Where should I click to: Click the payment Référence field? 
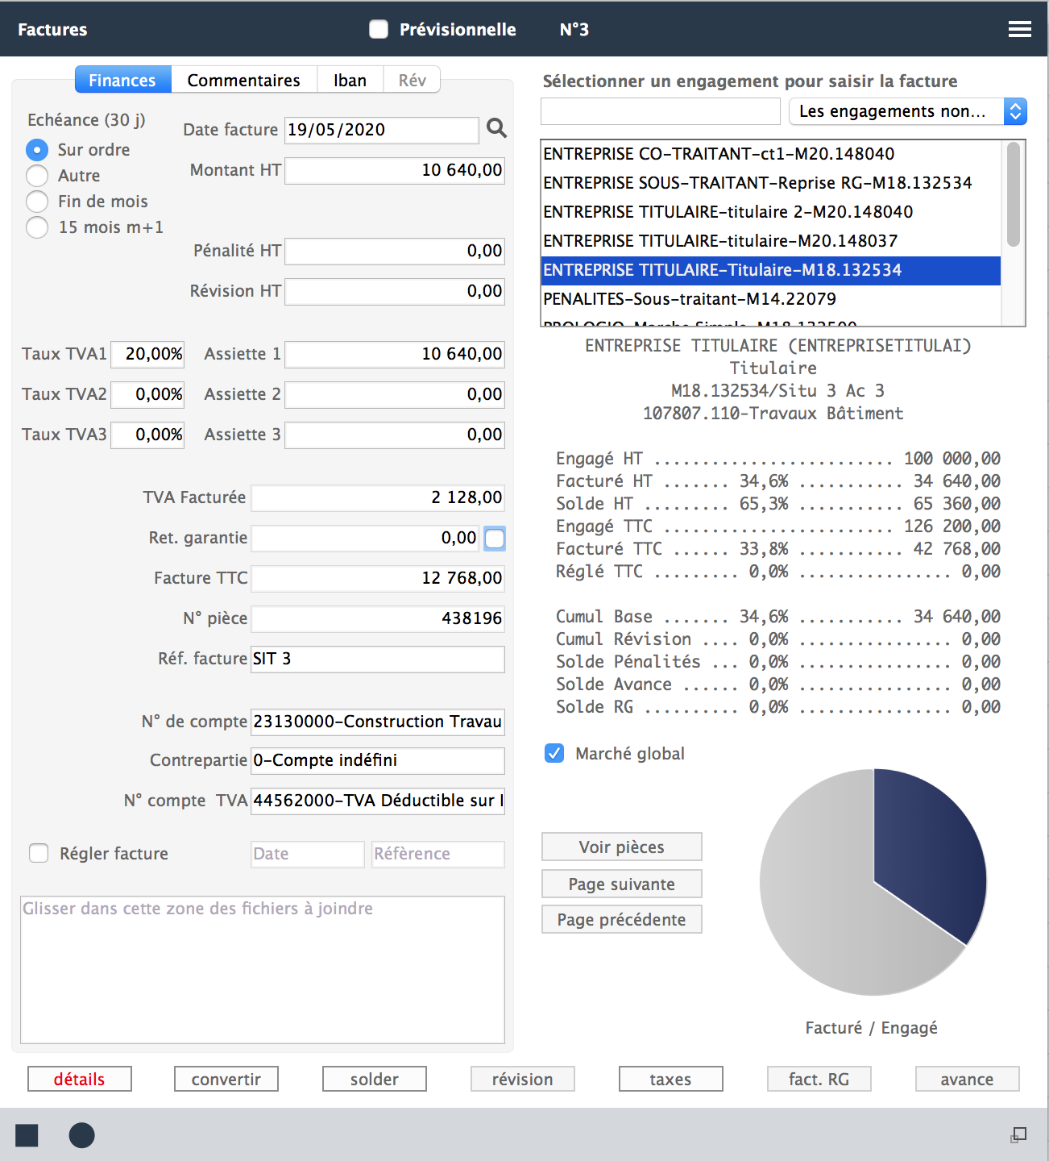coord(438,854)
